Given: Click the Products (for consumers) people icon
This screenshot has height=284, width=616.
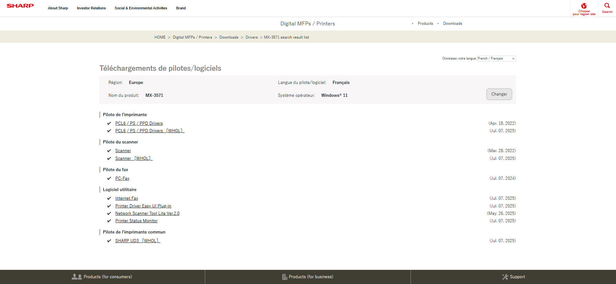Looking at the screenshot, I should [77, 277].
